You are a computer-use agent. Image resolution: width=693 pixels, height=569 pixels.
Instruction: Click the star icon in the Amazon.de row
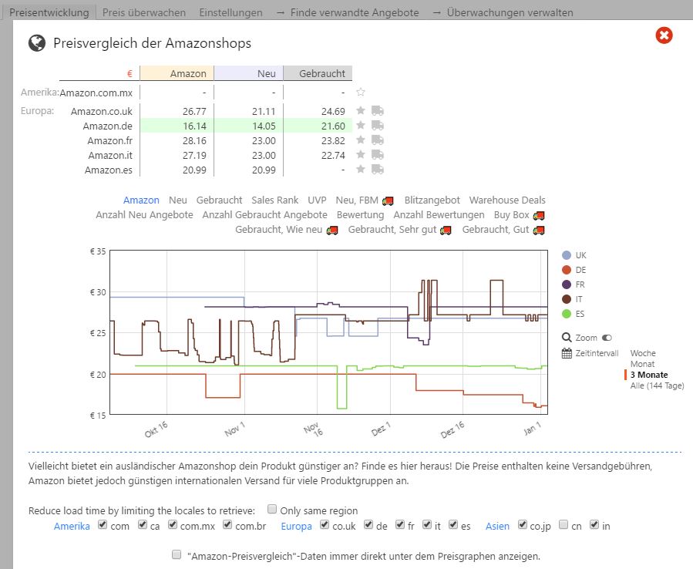coord(361,125)
